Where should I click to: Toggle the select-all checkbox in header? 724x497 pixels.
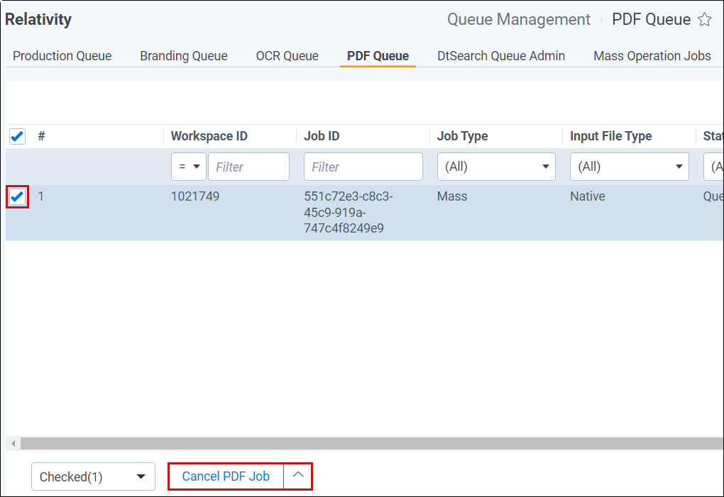[x=17, y=136]
